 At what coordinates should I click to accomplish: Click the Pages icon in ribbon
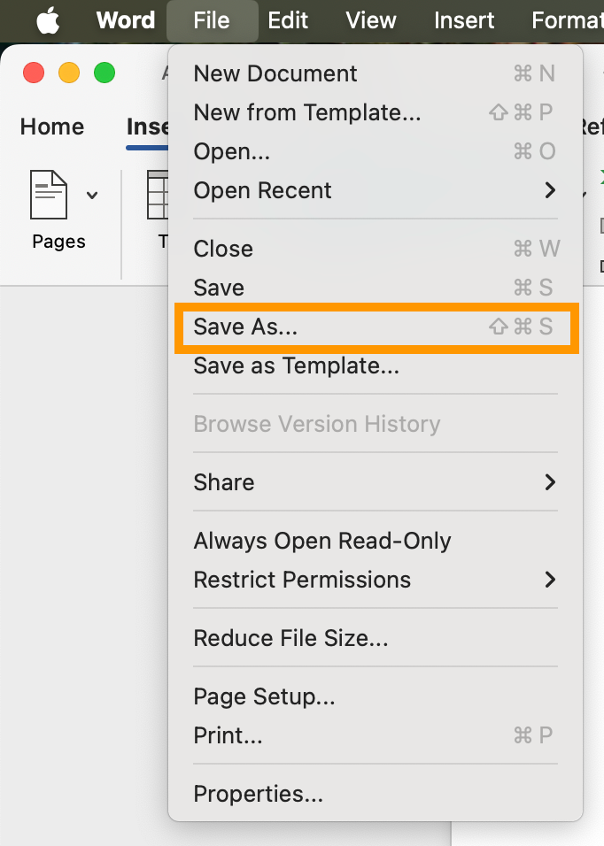coord(50,195)
